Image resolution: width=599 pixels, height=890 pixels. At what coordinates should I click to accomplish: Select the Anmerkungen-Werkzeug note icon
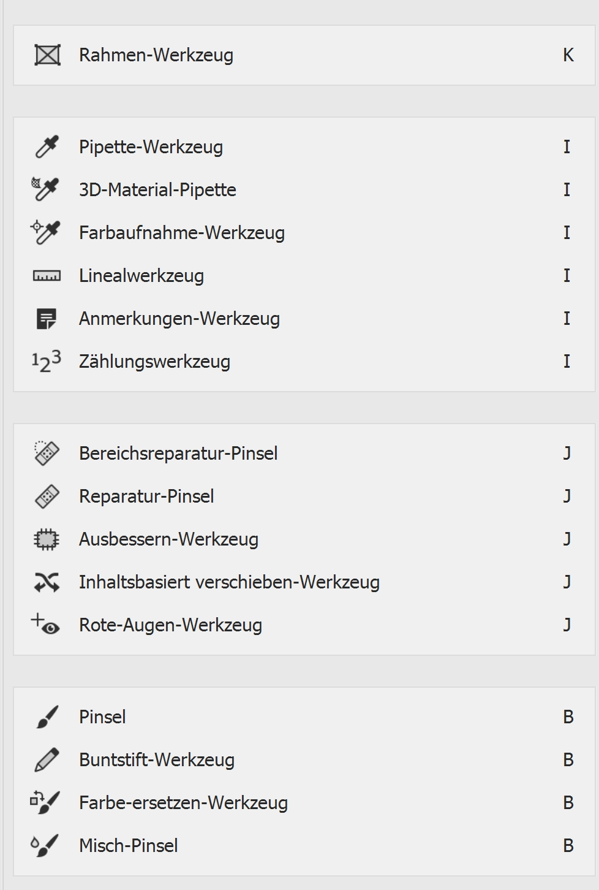tap(47, 319)
